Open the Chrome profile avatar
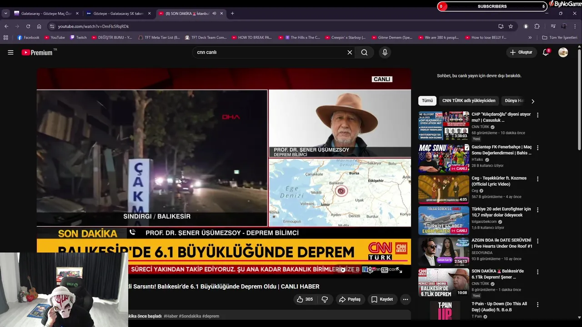 coord(564,26)
